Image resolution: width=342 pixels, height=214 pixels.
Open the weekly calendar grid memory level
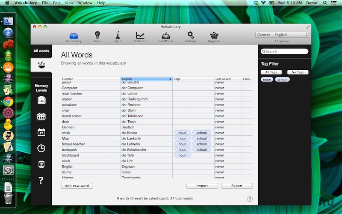[x=41, y=116]
